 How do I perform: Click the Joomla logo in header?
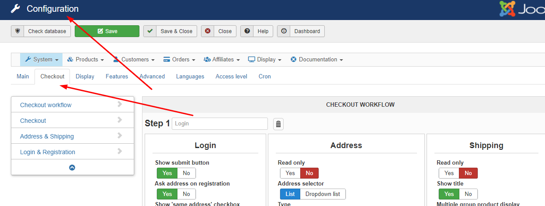tap(522, 9)
